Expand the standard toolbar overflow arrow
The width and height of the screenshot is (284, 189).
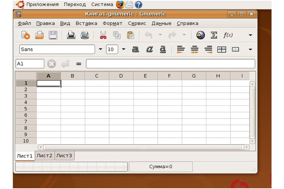point(251,35)
